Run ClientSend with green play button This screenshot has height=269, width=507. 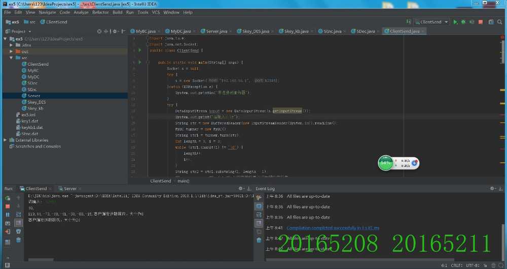click(455, 22)
